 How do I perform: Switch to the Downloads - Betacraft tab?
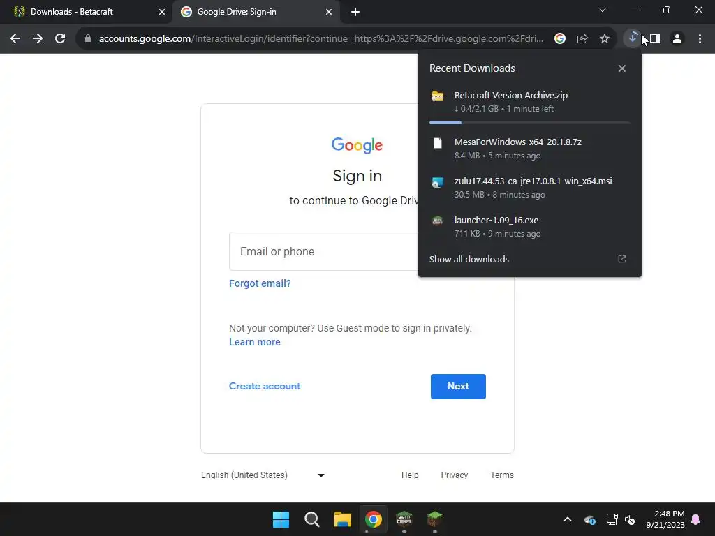pos(87,12)
